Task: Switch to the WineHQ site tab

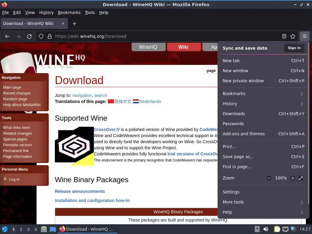Action: pyautogui.click(x=148, y=47)
